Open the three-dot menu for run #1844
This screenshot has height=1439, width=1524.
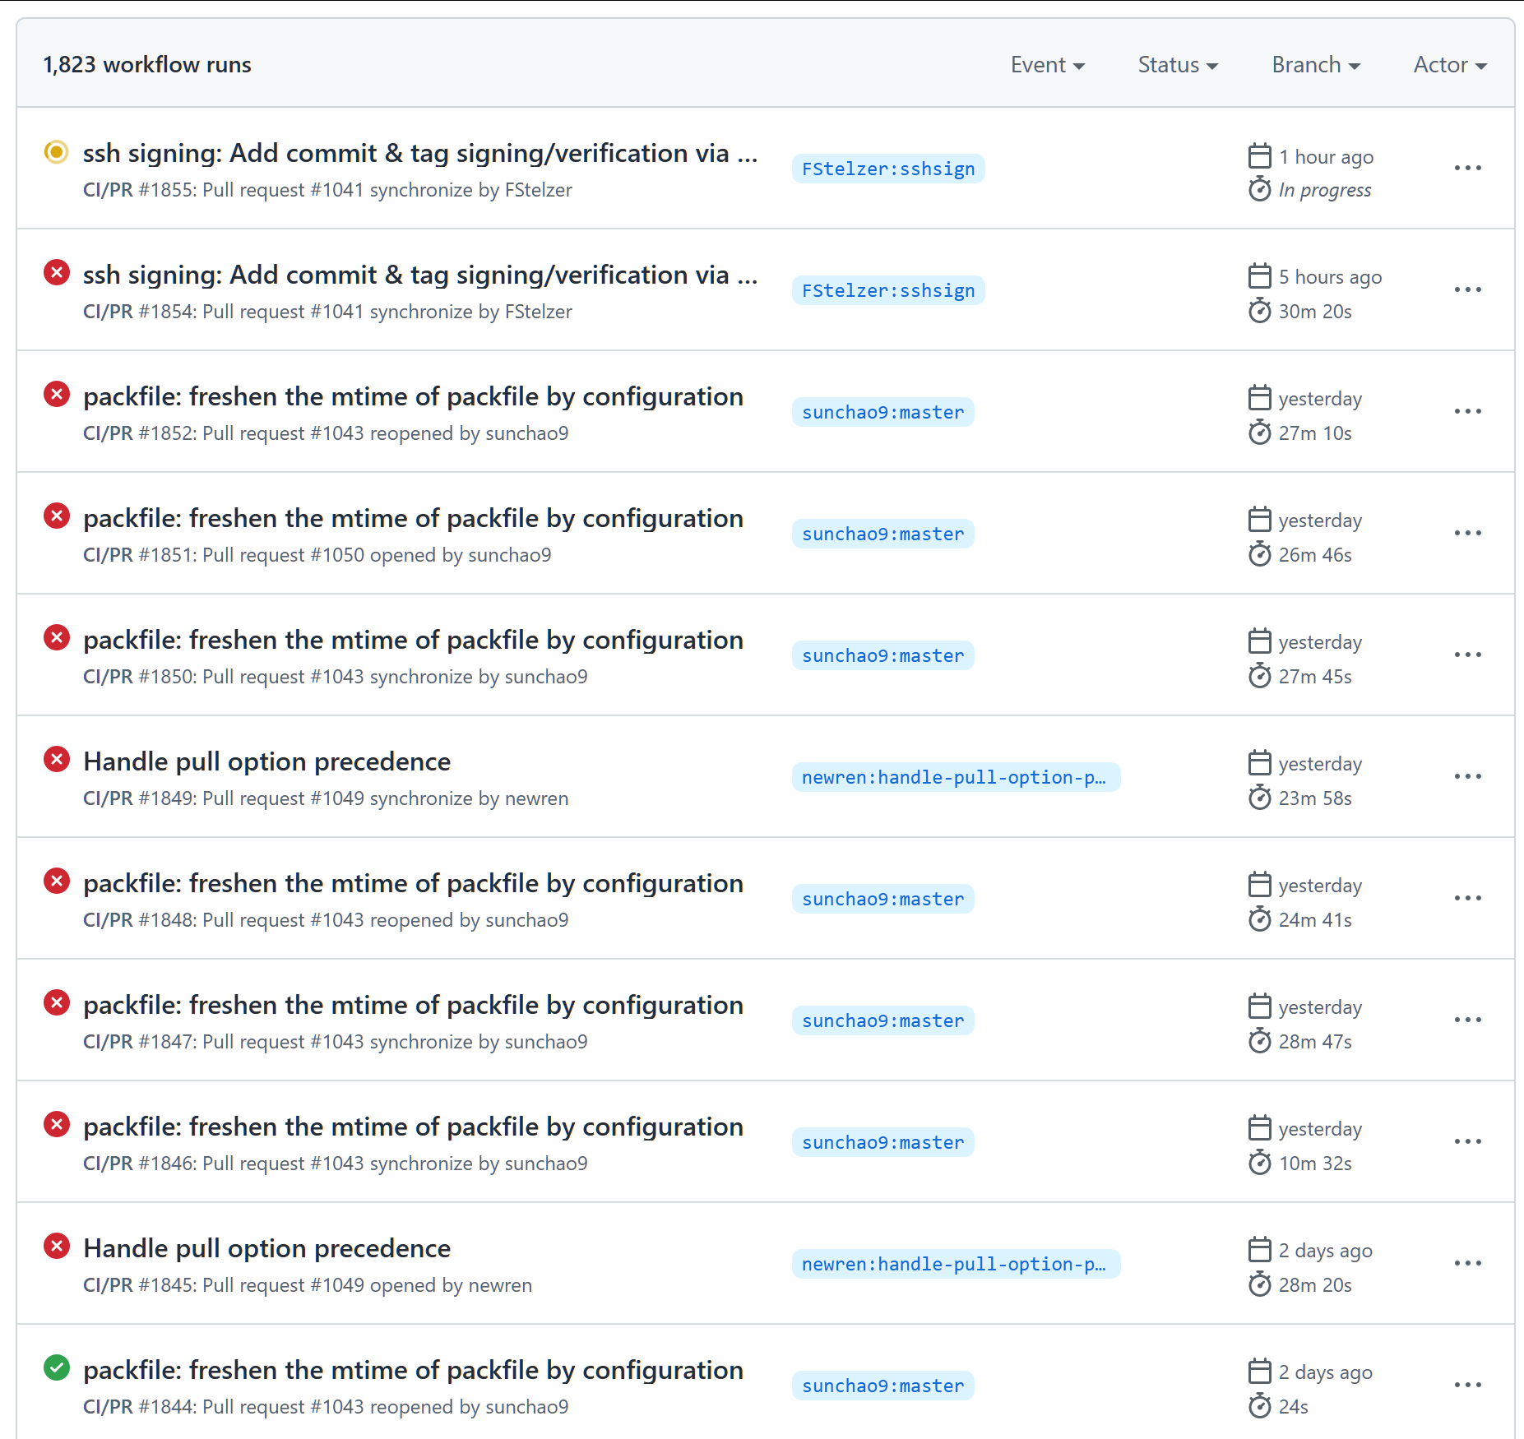point(1468,1385)
